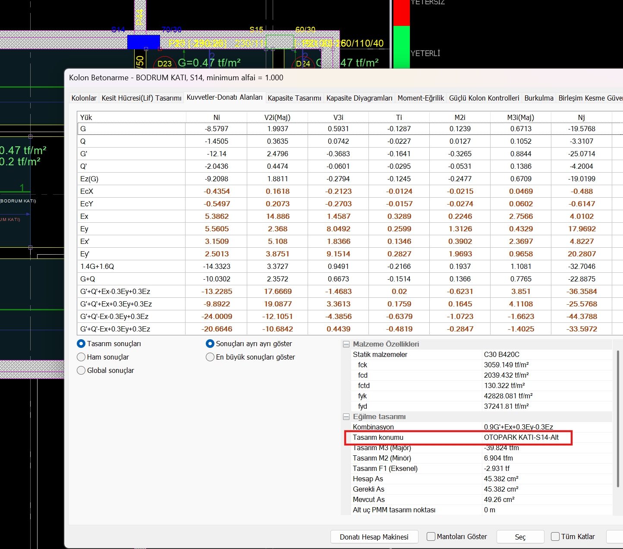Image resolution: width=623 pixels, height=549 pixels.
Task: Click the Alt uç PMM tasarım noktası row
Action: (482, 510)
